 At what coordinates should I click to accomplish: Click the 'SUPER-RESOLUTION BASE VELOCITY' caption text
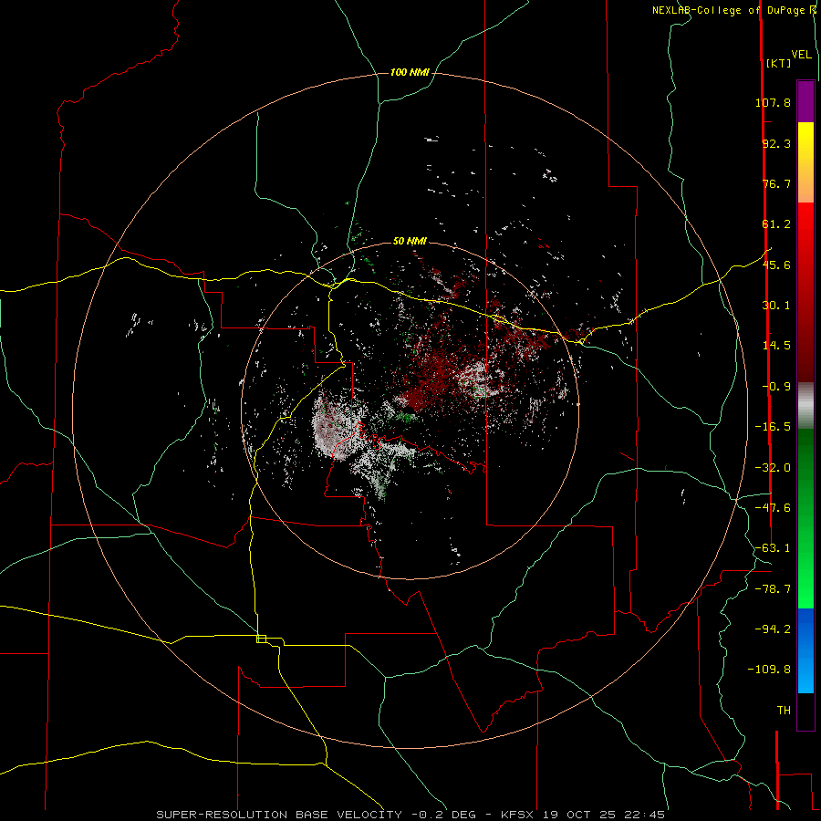coord(279,815)
